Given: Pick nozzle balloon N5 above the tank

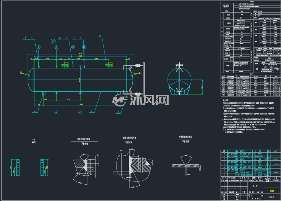Looking at the screenshot, I should (73, 47).
